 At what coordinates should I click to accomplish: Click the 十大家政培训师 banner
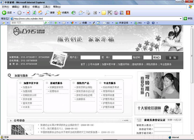(158, 108)
